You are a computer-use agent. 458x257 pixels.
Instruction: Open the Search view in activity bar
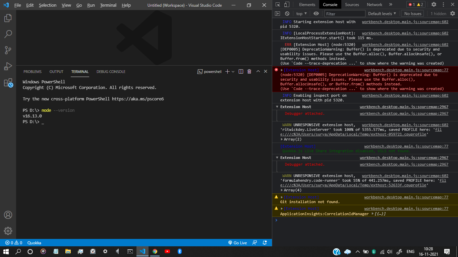click(x=8, y=34)
